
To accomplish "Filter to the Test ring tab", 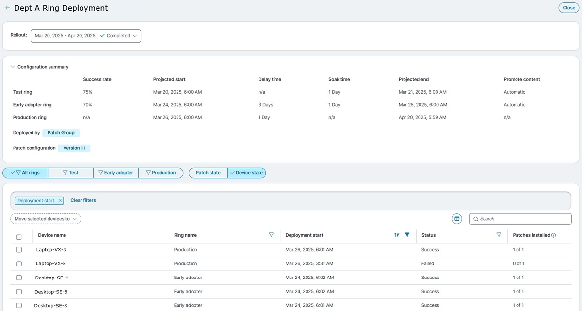I will [x=70, y=173].
